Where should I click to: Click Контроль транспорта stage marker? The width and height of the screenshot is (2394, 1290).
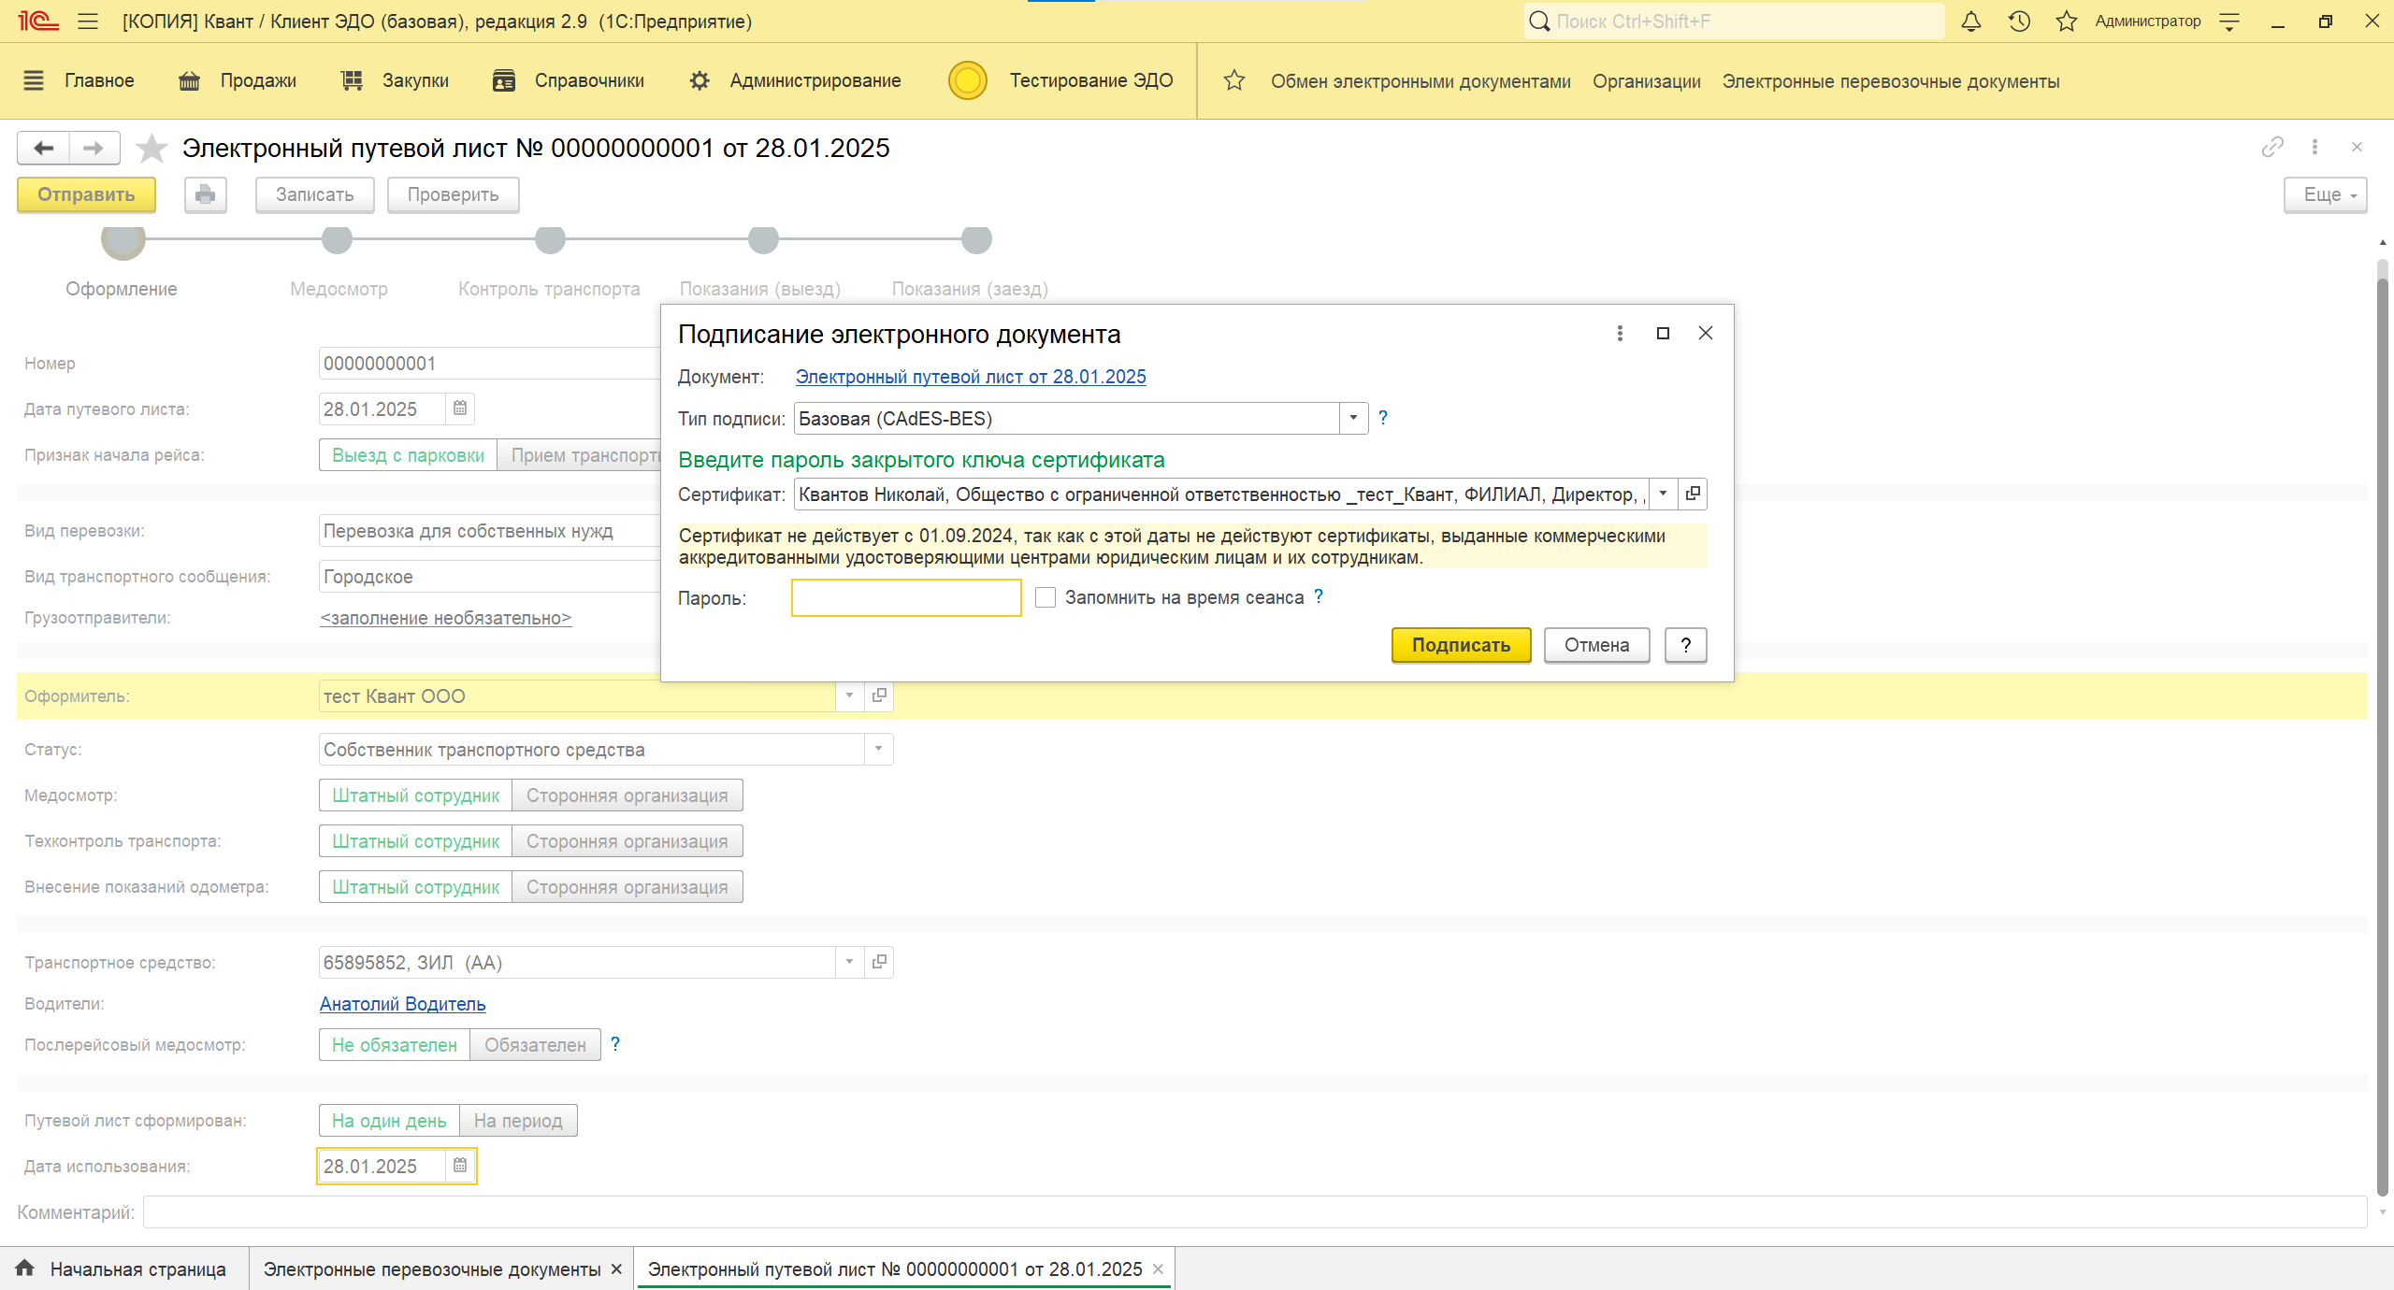(x=550, y=239)
